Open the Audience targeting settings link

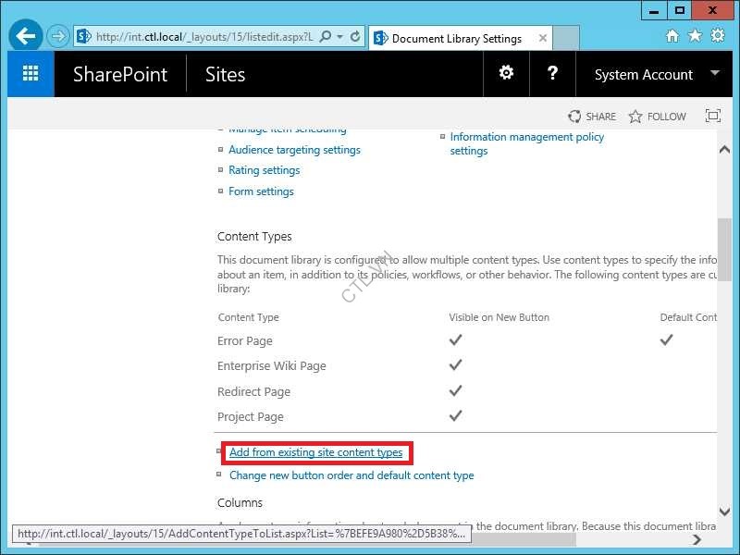click(x=294, y=150)
